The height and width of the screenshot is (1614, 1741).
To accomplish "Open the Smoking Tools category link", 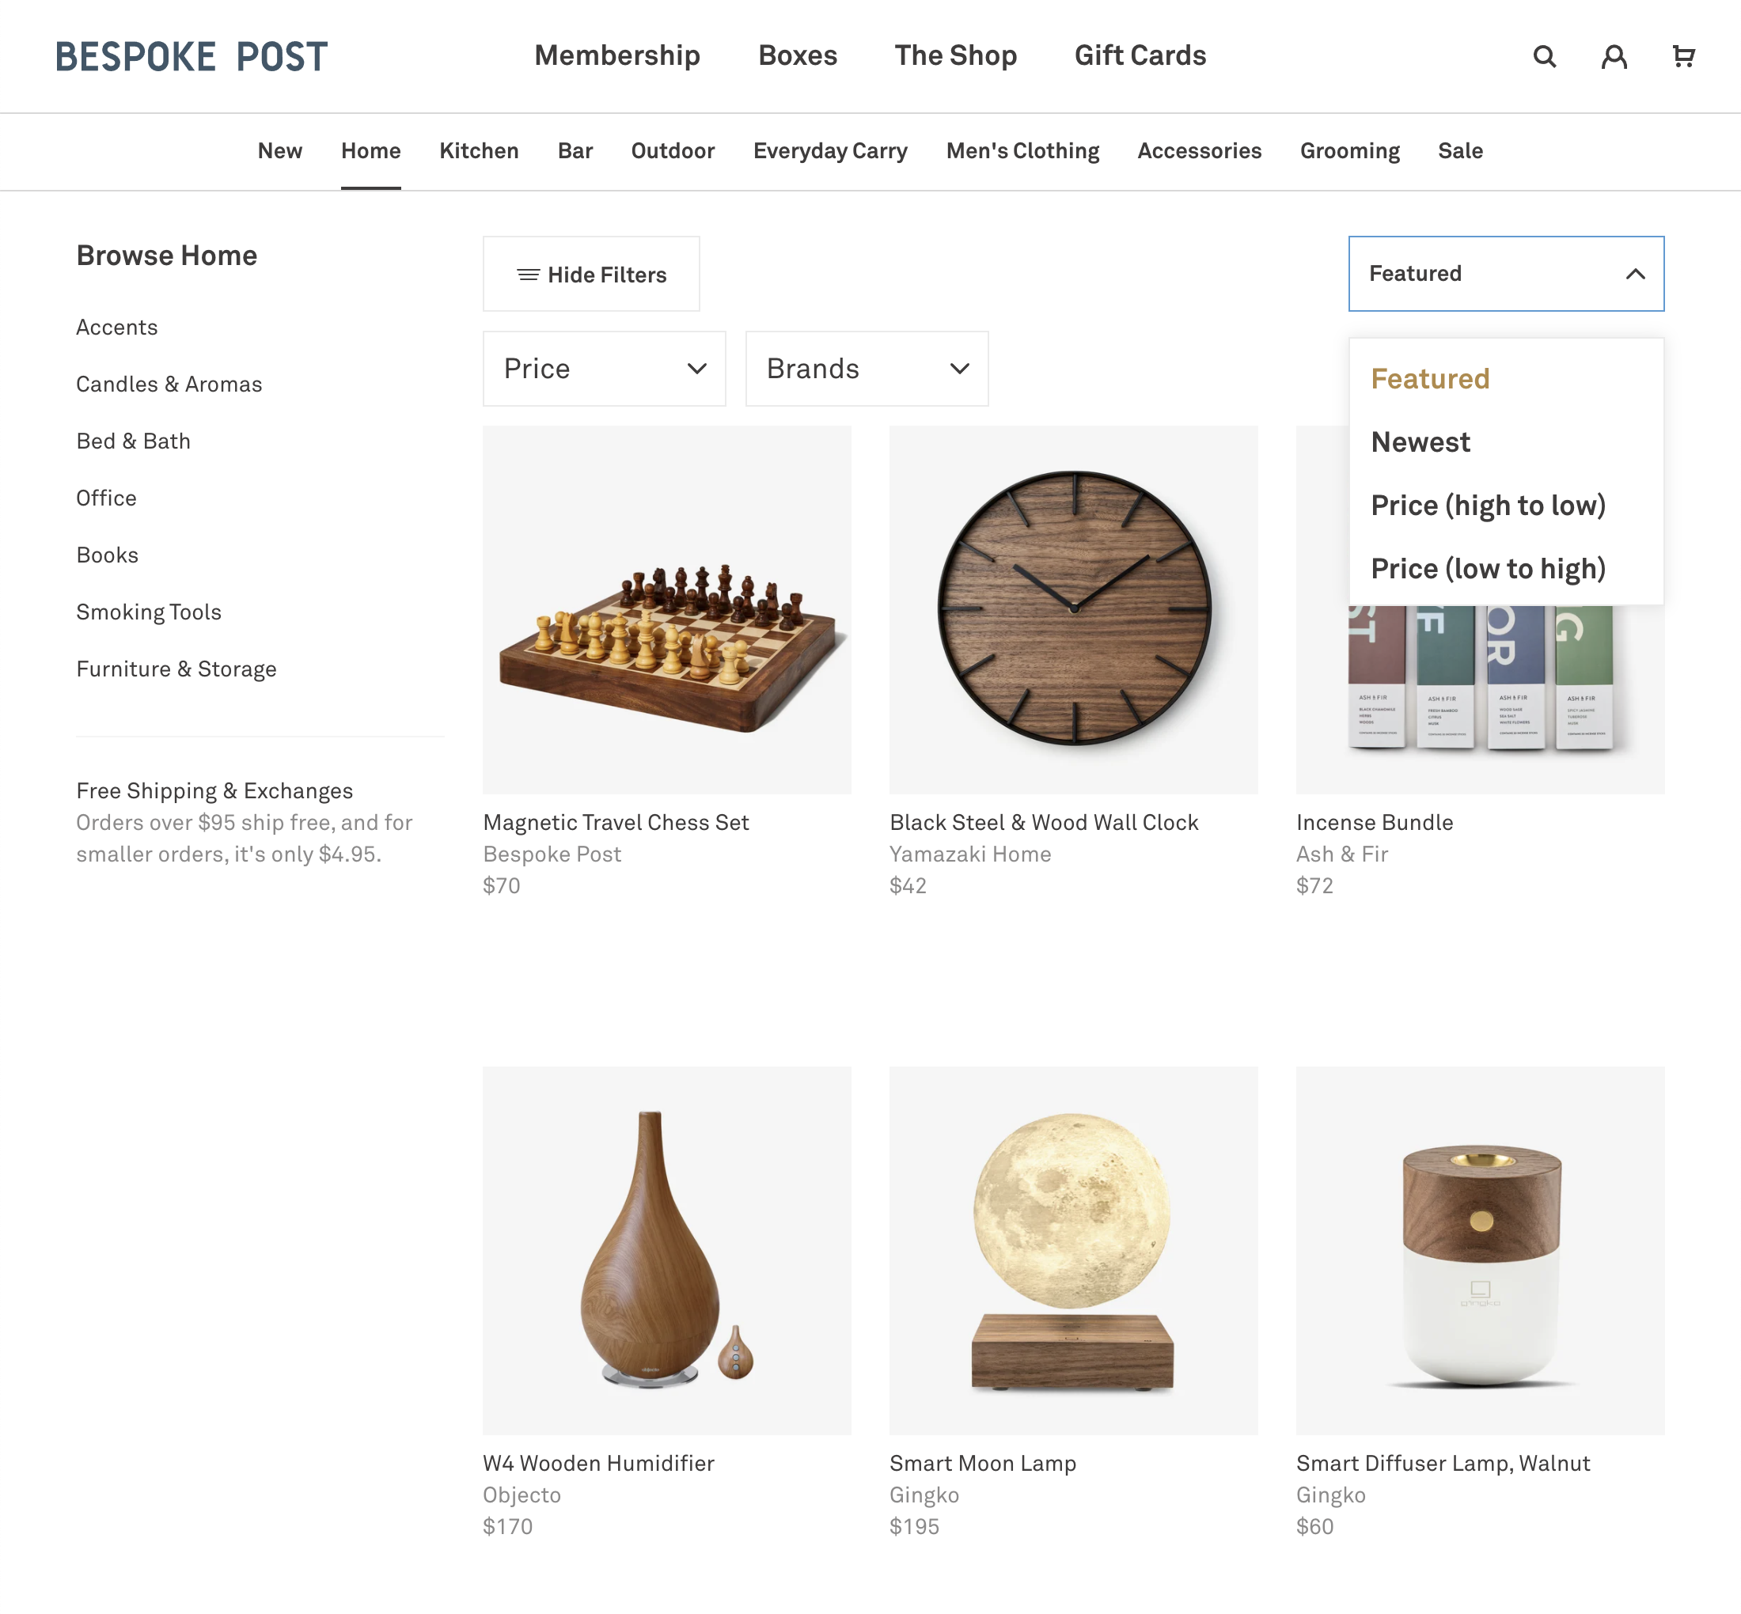I will (x=149, y=612).
